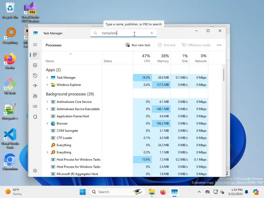Open Firefox from the taskbar
The width and height of the screenshot is (264, 198).
click(x=163, y=192)
